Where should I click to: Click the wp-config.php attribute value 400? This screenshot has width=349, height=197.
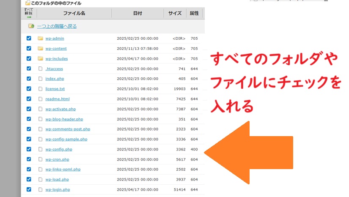pyautogui.click(x=194, y=149)
